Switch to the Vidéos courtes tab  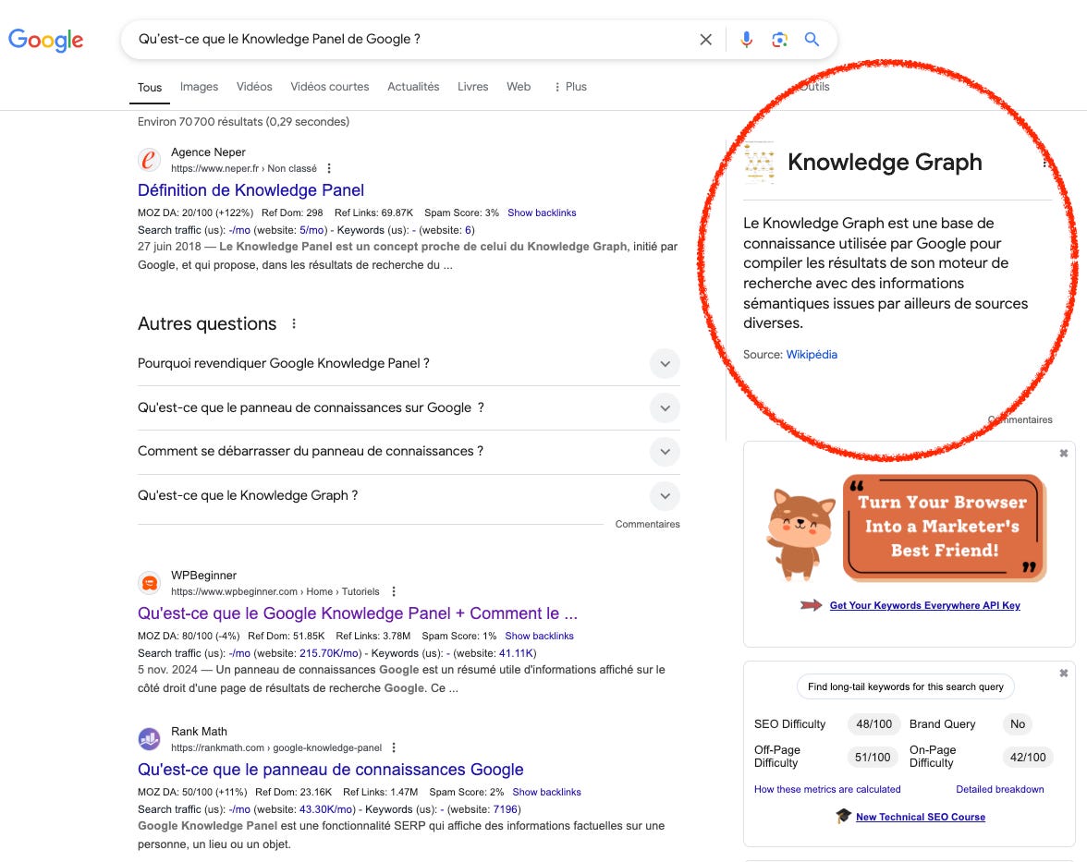tap(330, 87)
